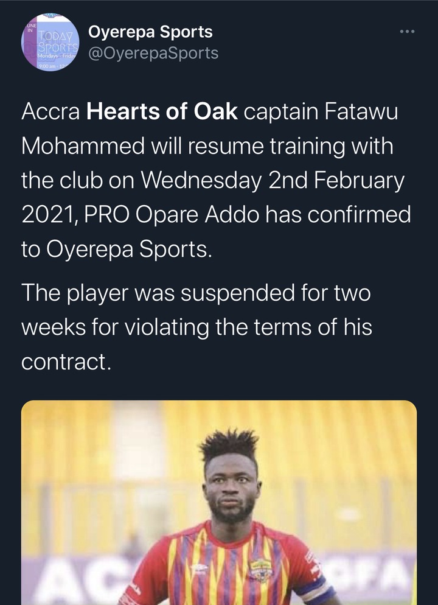Click the club crest on the jersey
Screen dimensions: 438x605
point(260,570)
